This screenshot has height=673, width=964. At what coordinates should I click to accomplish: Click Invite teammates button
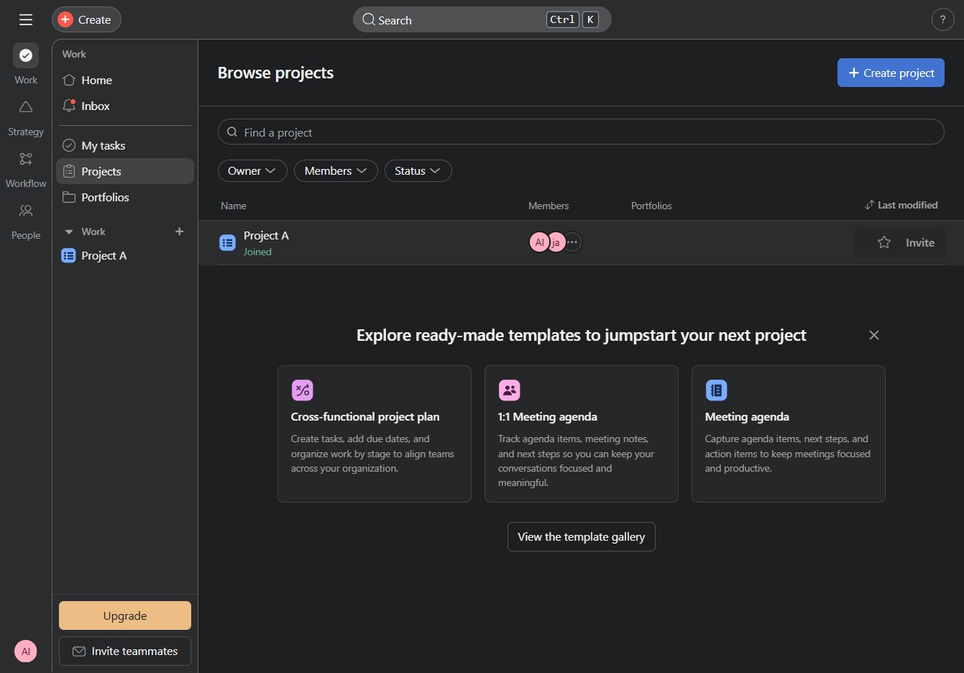point(125,651)
